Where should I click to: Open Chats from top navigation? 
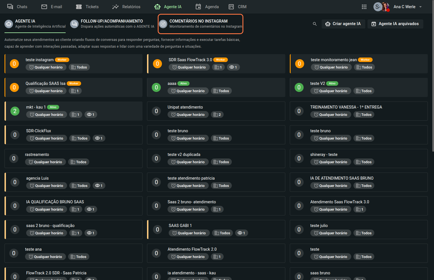[x=17, y=7]
